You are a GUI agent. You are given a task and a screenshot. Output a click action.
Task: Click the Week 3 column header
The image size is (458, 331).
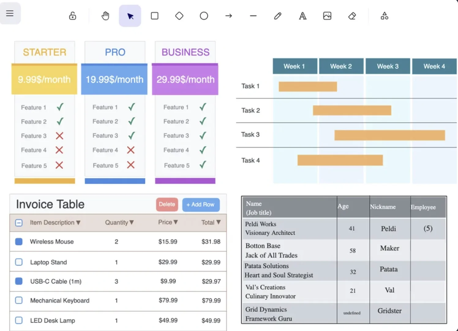(388, 66)
